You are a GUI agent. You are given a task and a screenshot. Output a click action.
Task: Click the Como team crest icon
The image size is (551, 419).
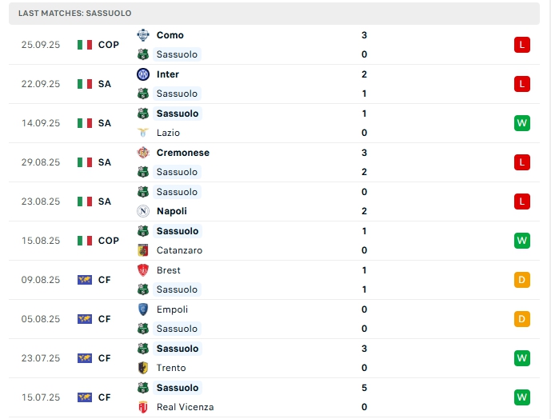[143, 35]
